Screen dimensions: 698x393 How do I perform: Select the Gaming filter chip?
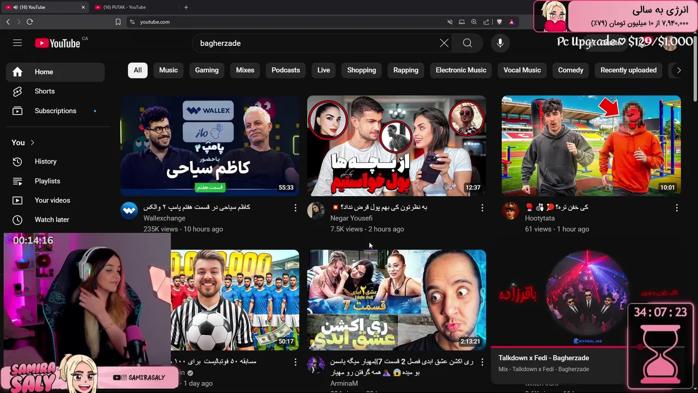tap(207, 70)
